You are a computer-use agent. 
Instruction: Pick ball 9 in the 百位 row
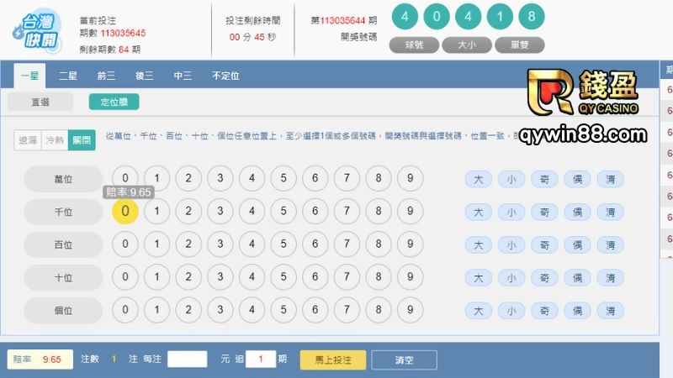[x=410, y=244]
